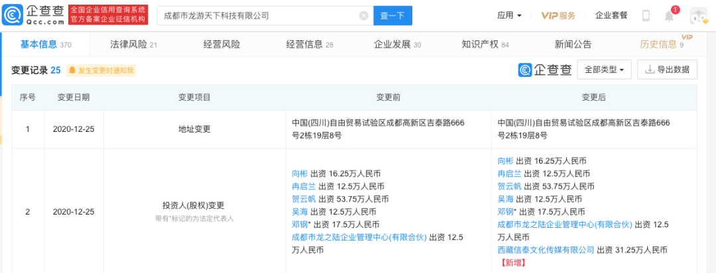Open 吴海 in the 变更后 column

pyautogui.click(x=505, y=199)
